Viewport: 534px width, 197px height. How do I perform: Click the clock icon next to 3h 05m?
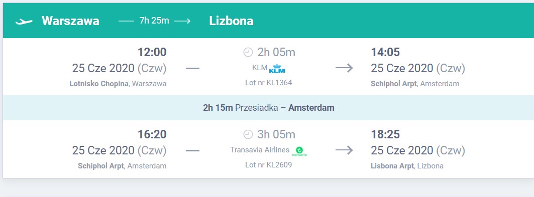coord(248,134)
